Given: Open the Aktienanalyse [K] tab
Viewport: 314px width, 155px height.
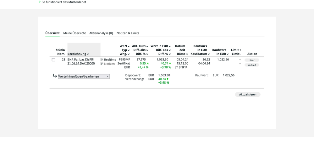Looking at the screenshot, I should (101, 33).
